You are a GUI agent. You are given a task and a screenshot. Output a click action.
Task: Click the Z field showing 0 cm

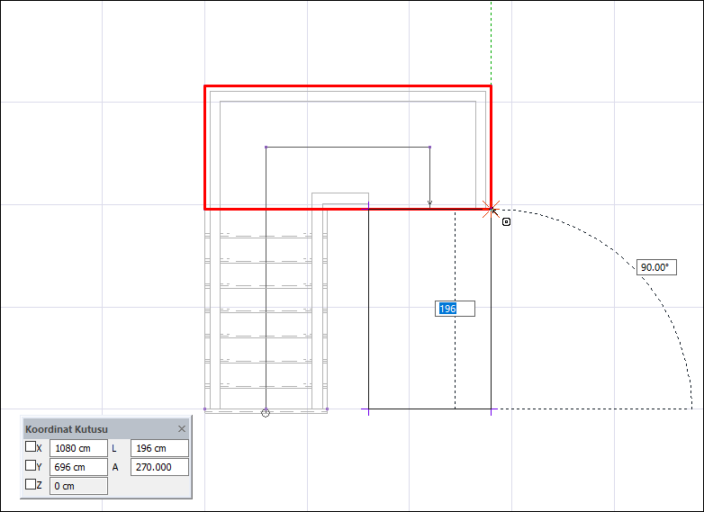tap(78, 486)
